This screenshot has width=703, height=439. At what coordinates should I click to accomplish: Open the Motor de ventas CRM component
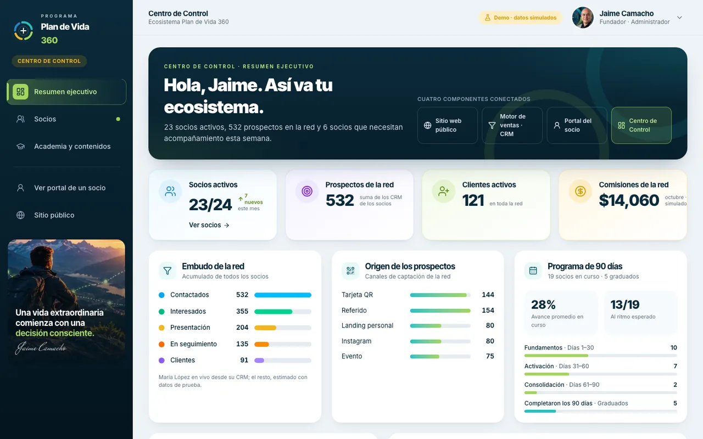pos(512,125)
